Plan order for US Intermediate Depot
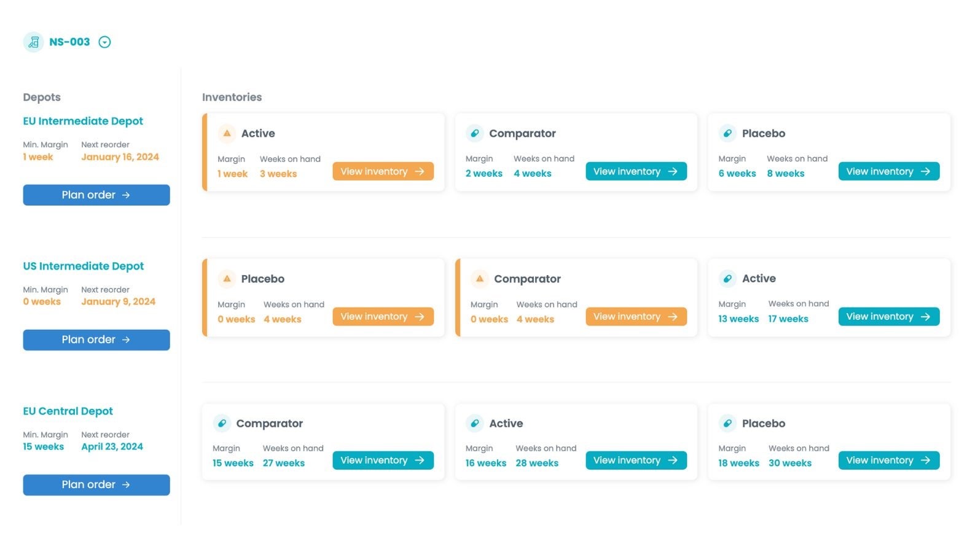The width and height of the screenshot is (967, 544). coord(96,340)
